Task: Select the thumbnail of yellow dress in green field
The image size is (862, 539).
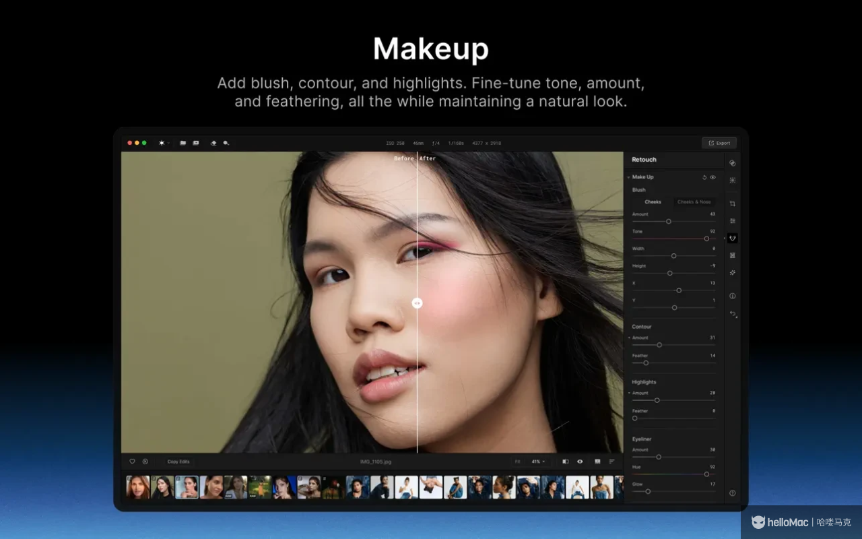Action: (x=260, y=487)
